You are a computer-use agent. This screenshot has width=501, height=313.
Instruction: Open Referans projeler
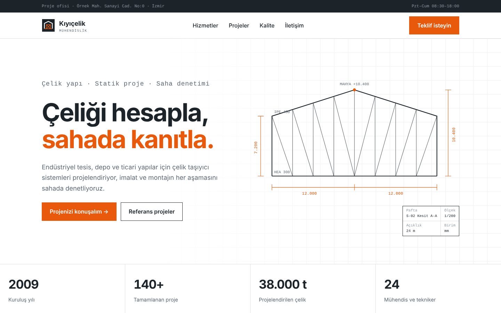152,211
